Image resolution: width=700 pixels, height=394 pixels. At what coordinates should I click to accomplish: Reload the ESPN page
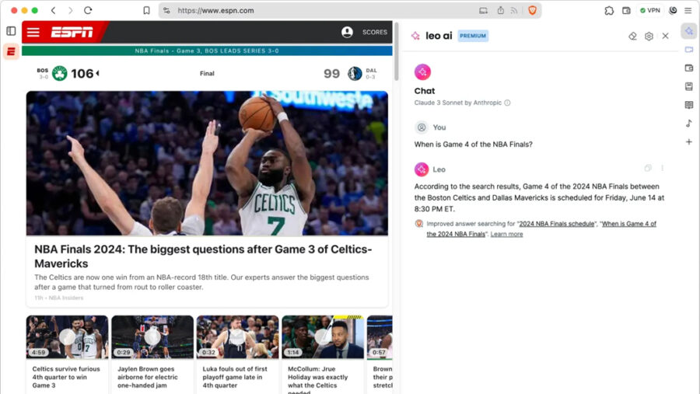pos(88,10)
